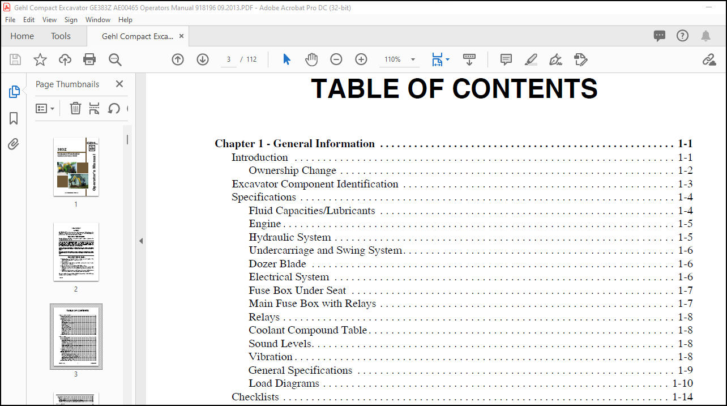Click the 'General Specifications' entry

click(300, 370)
